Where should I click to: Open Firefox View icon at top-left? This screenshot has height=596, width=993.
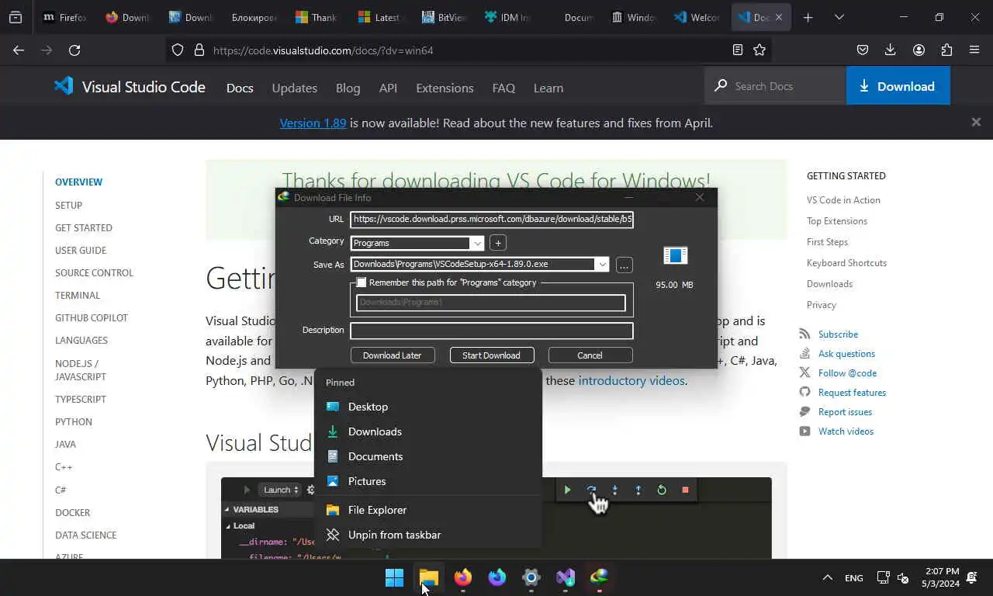tap(16, 17)
